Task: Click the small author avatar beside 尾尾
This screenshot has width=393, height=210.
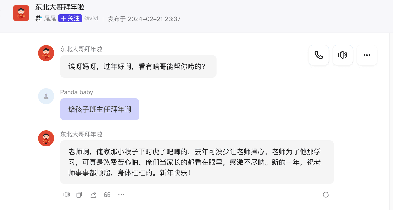Action: 39,18
